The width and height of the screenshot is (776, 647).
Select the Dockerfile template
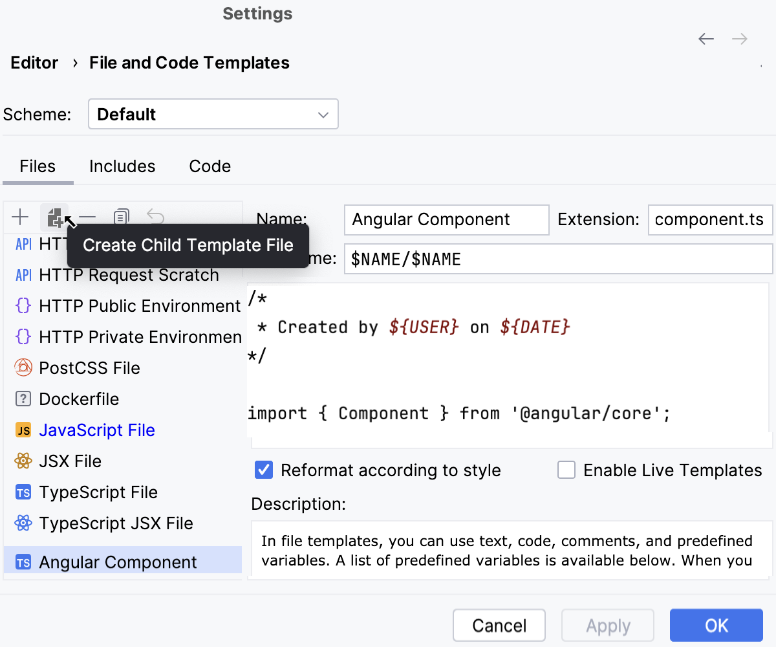pyautogui.click(x=79, y=399)
